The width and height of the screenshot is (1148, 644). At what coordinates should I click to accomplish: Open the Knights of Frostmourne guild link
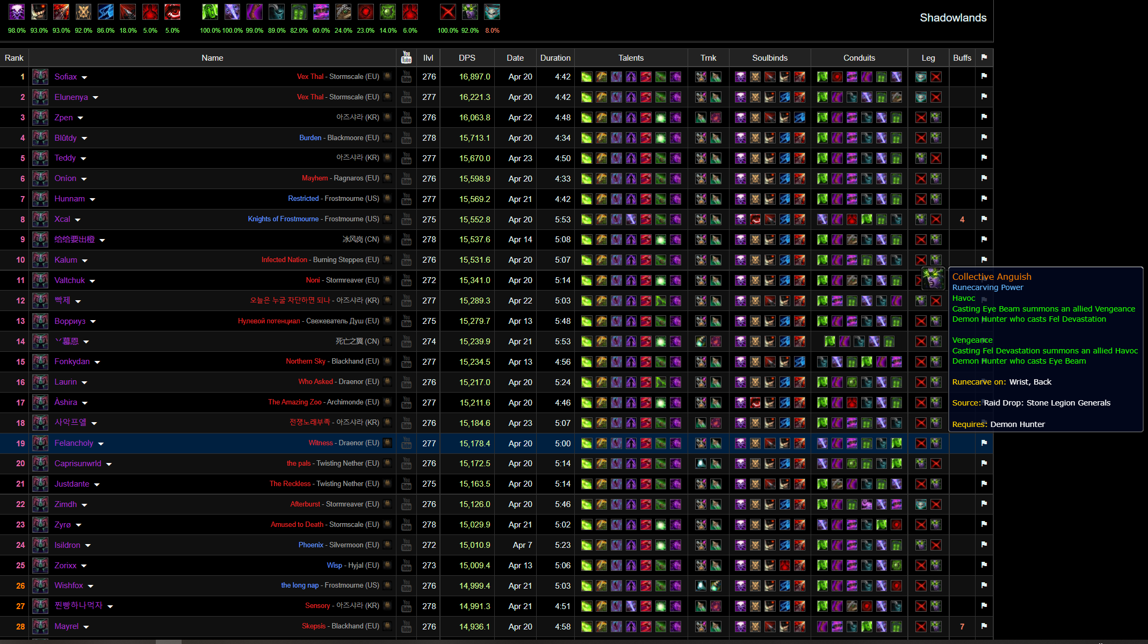pos(283,219)
